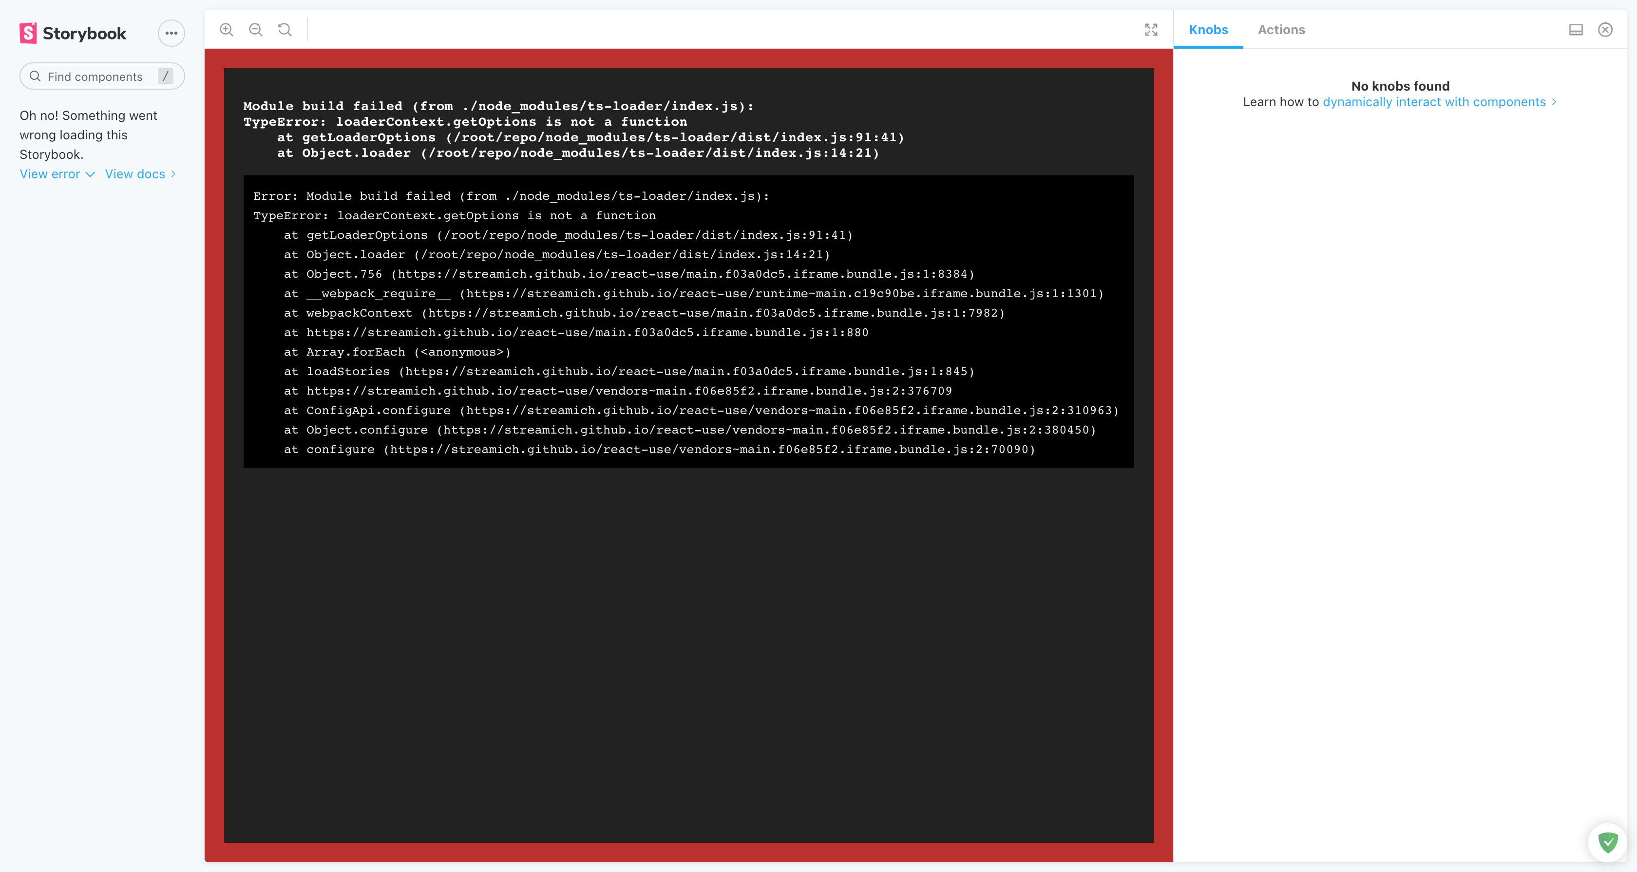Switch to the Actions tab
This screenshot has height=872, width=1637.
pyautogui.click(x=1281, y=30)
